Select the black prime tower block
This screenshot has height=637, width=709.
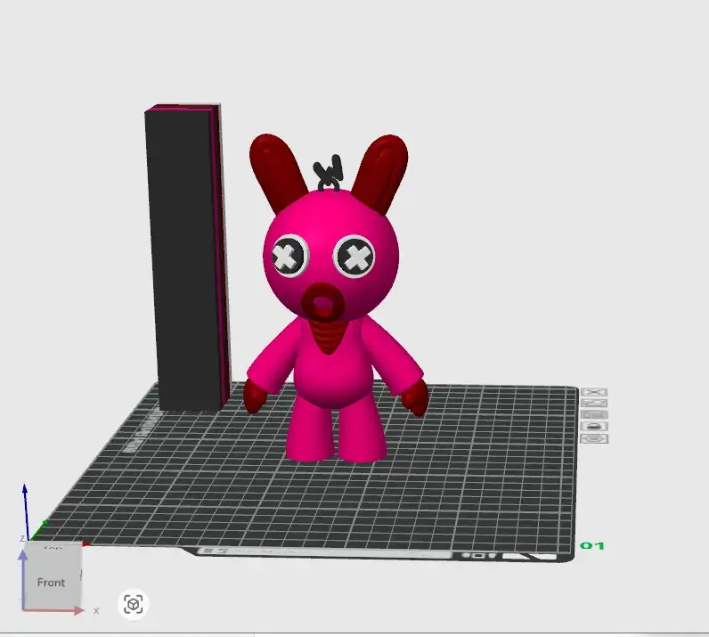click(187, 257)
